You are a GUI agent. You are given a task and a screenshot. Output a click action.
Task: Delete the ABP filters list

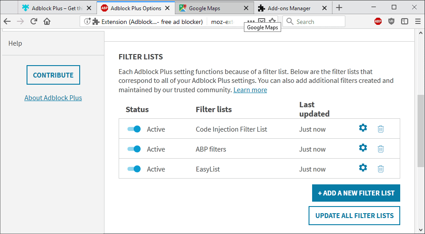[x=381, y=148]
